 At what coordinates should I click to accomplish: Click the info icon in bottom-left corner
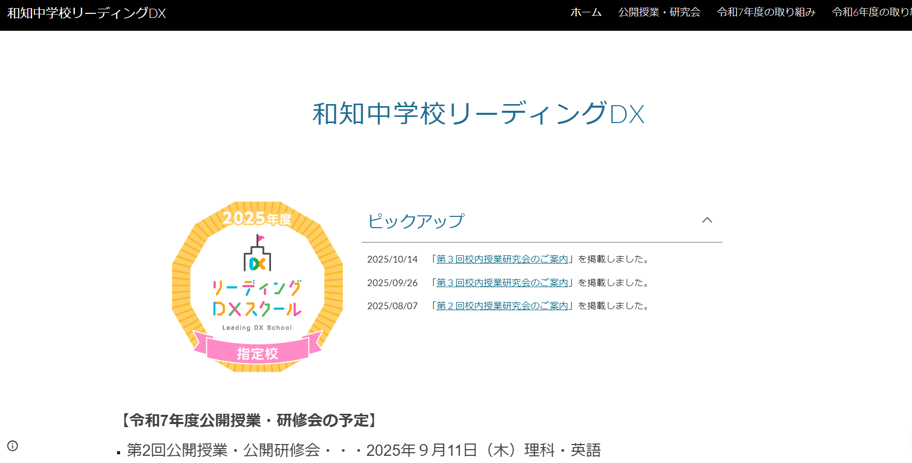(x=13, y=446)
